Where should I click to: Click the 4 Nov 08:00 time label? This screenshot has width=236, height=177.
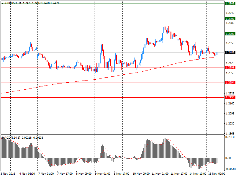27,174
